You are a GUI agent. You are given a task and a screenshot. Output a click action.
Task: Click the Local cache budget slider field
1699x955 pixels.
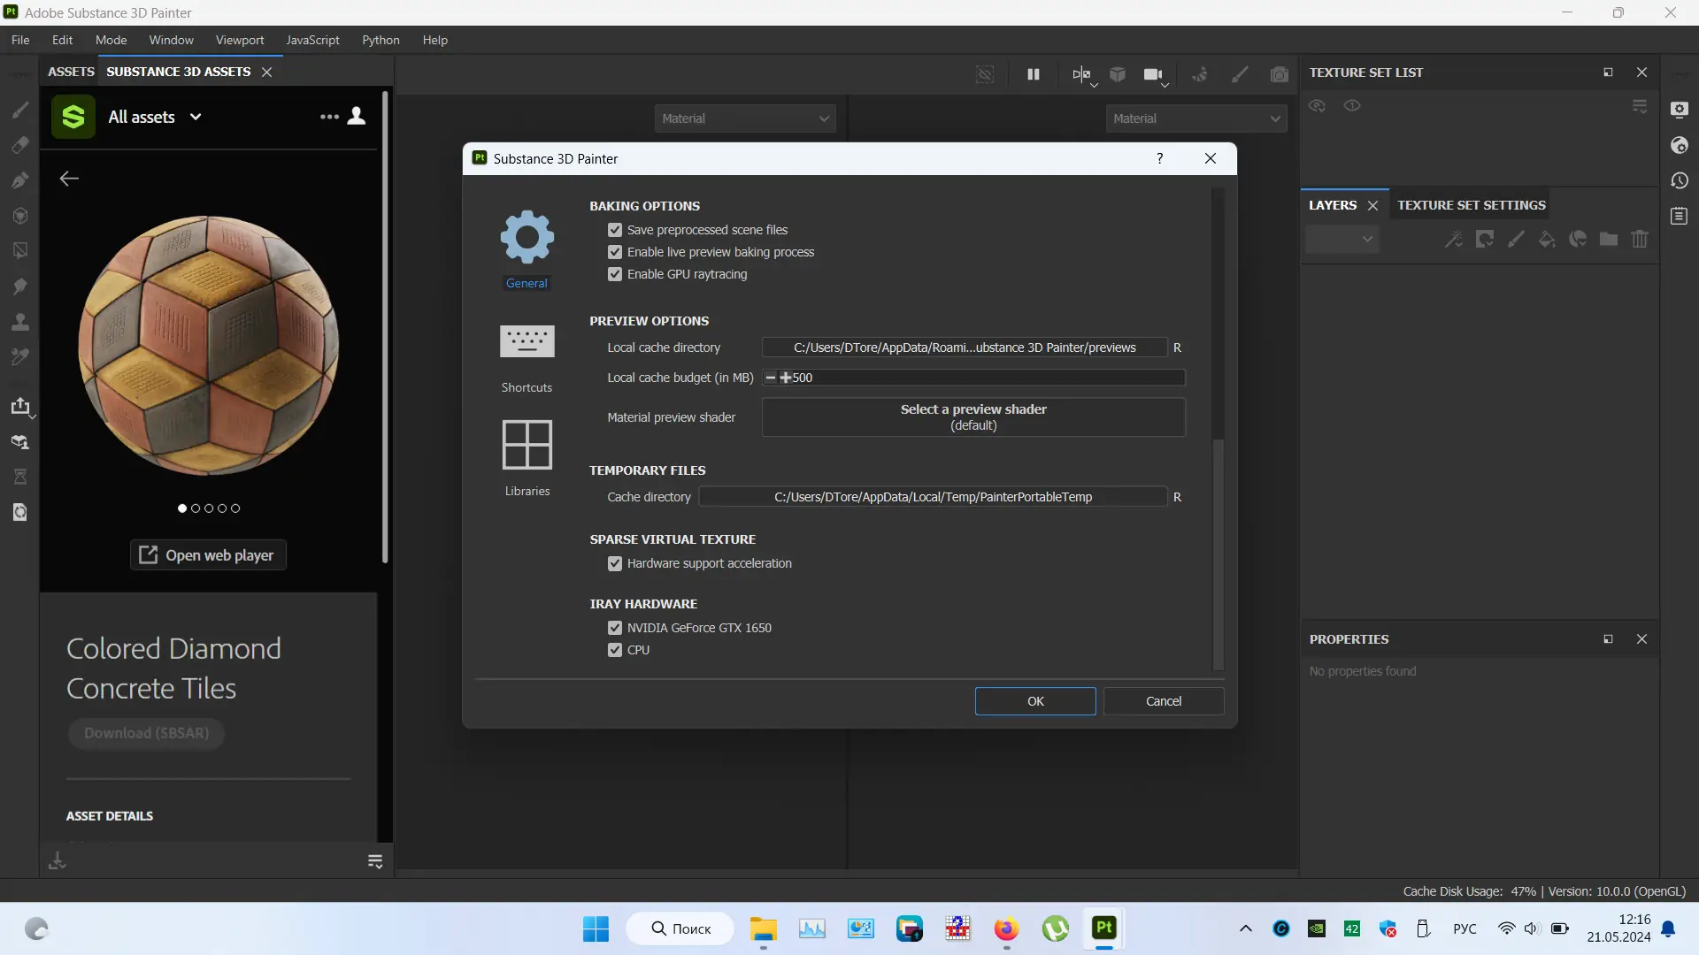click(973, 378)
